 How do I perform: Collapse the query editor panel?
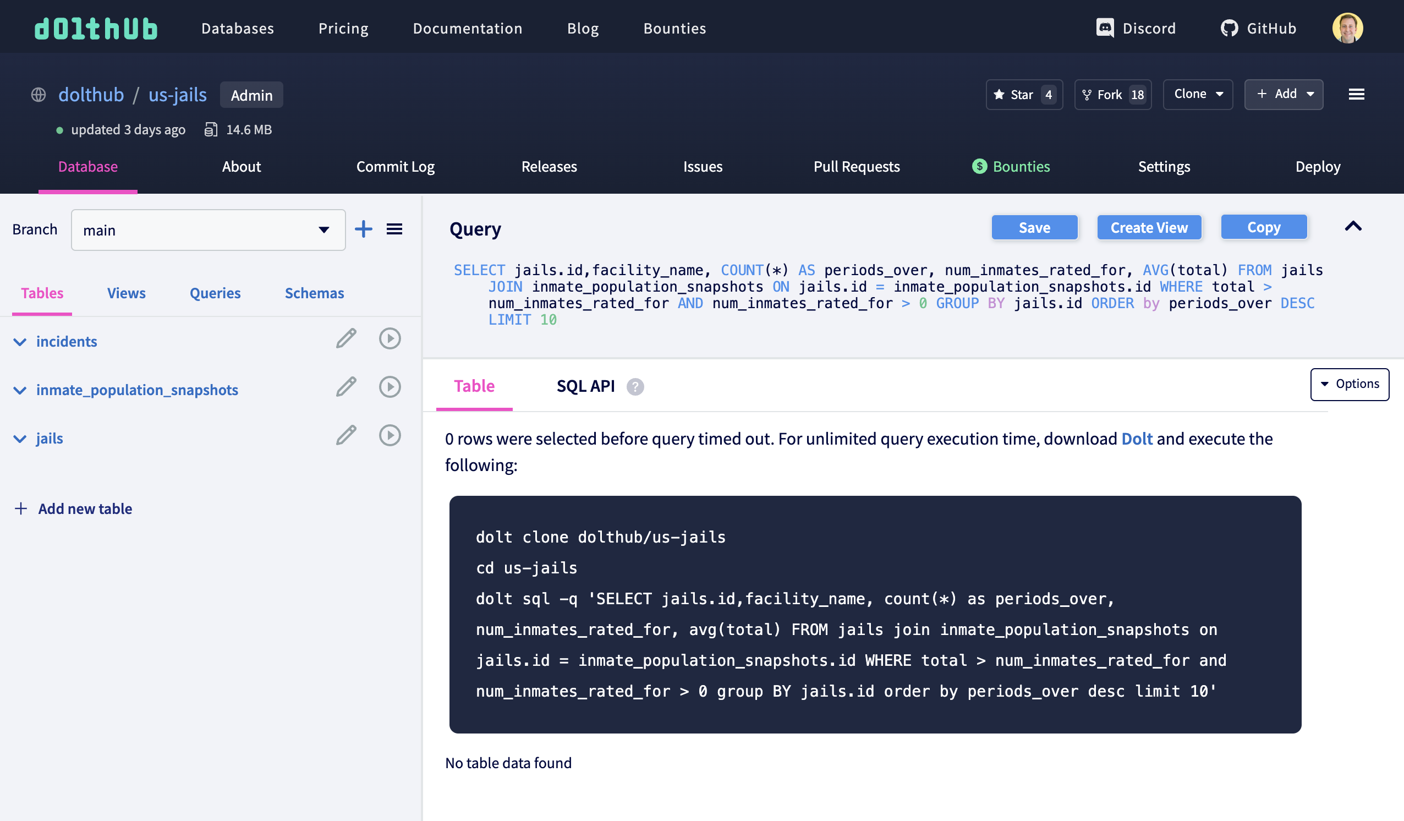[x=1353, y=227]
